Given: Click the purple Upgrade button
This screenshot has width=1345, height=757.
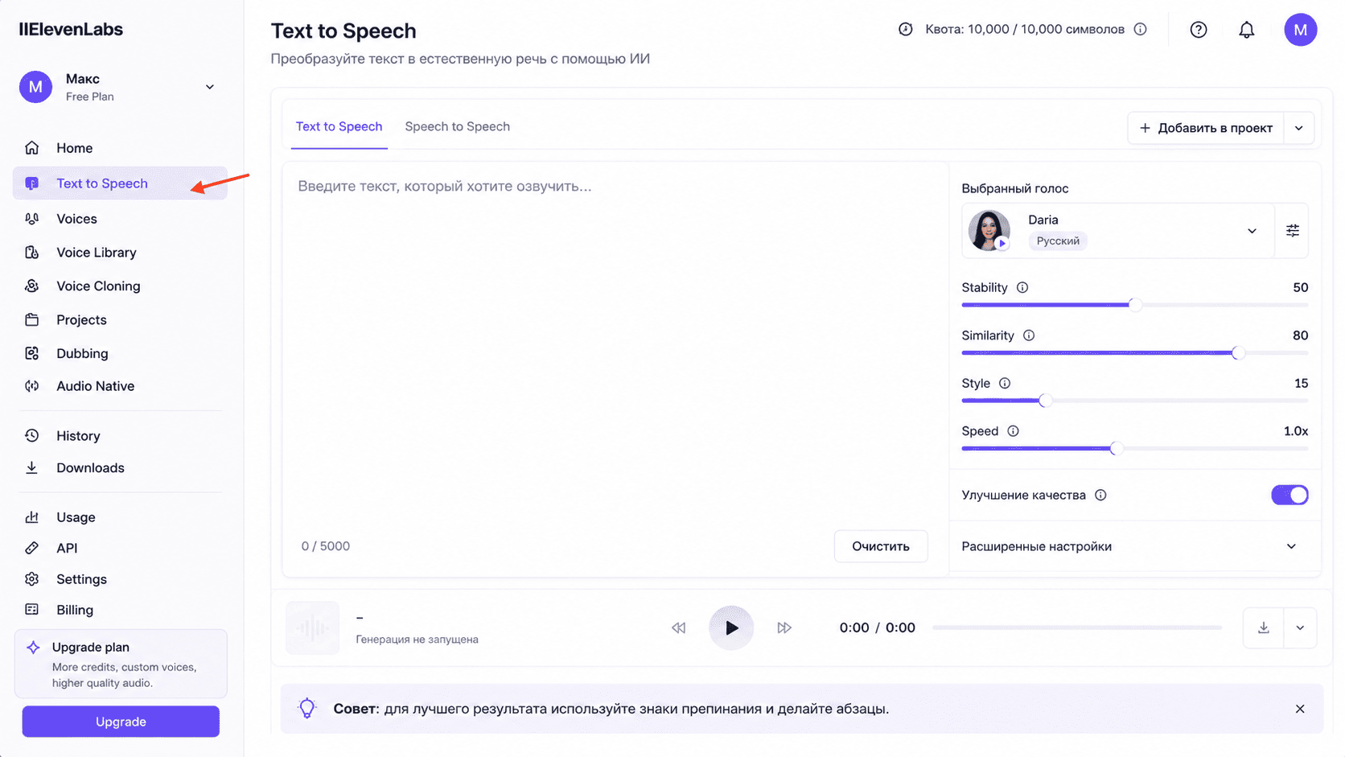Looking at the screenshot, I should (x=121, y=722).
